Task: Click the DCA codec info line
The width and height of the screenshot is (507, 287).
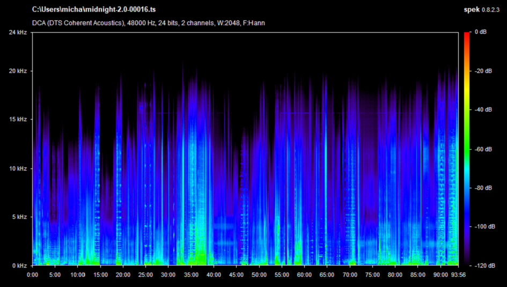Action: 149,23
